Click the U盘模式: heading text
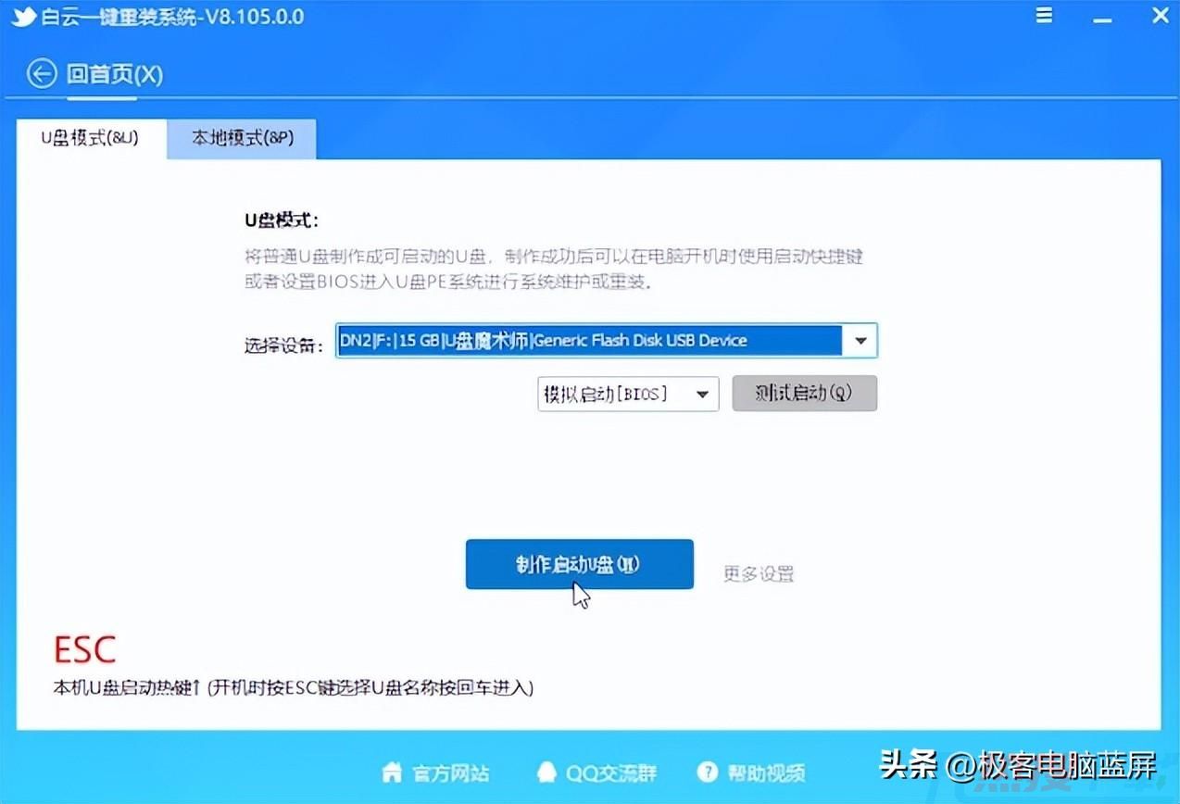 click(x=282, y=220)
